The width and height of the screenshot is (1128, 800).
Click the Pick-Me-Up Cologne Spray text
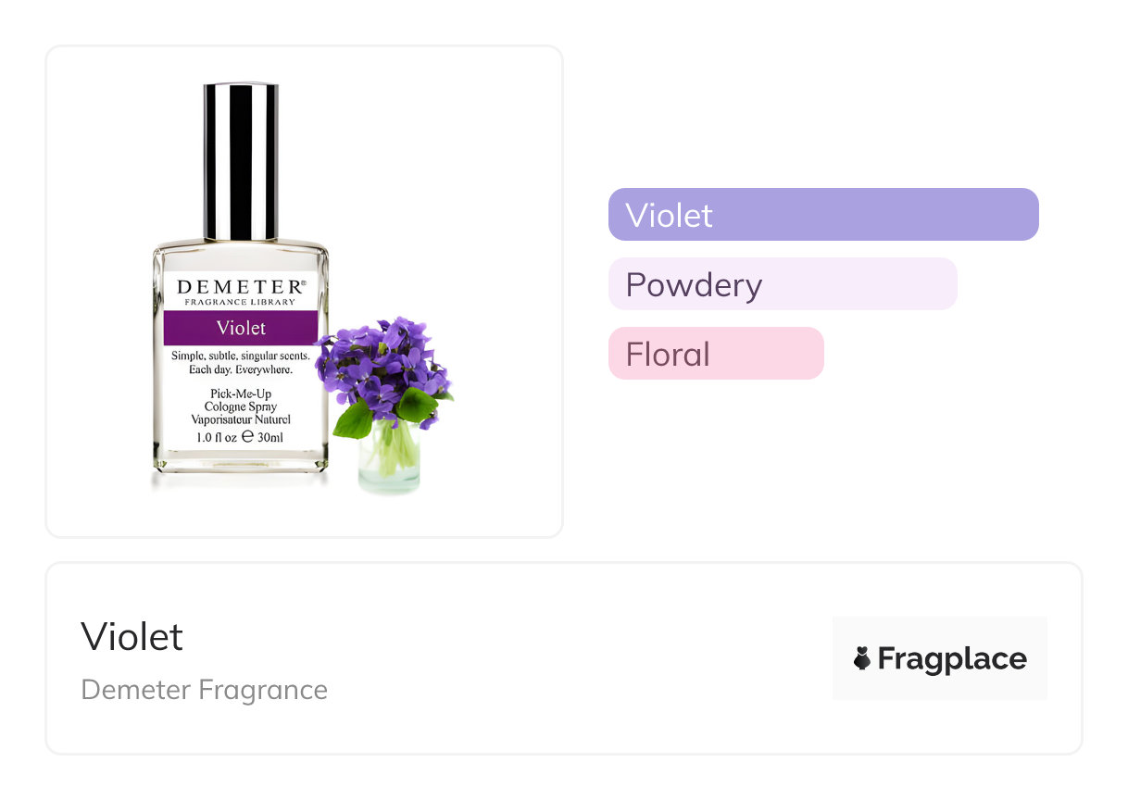[241, 406]
